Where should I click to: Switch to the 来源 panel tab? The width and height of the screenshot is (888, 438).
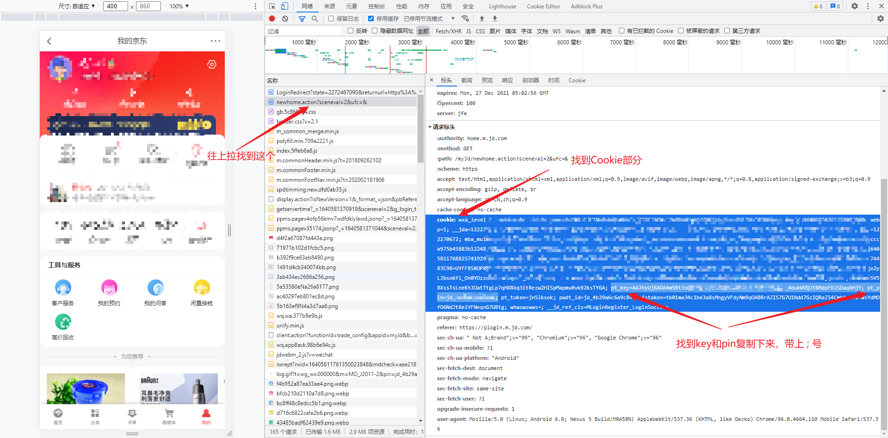click(329, 6)
